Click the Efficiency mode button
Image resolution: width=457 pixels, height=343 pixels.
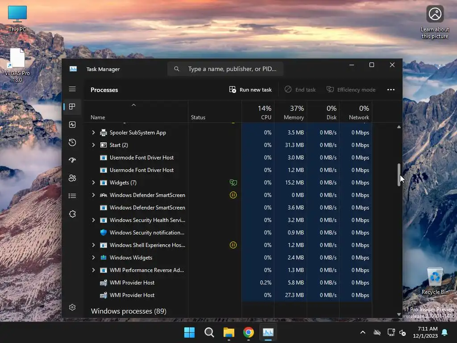click(x=351, y=89)
